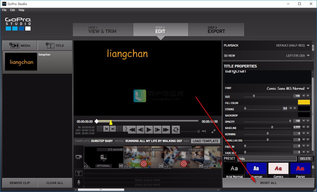Increase Kerning value with right arrow
The width and height of the screenshot is (317, 192).
(308, 133)
